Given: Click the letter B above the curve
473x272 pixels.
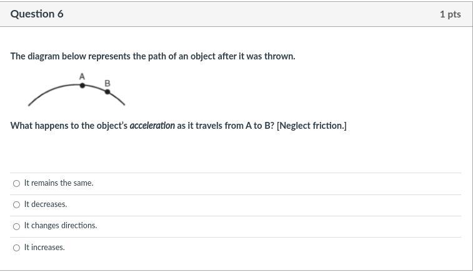Looking at the screenshot, I should tap(107, 83).
